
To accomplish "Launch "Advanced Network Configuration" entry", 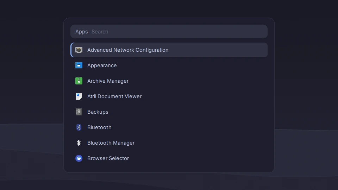I will click(x=169, y=50).
